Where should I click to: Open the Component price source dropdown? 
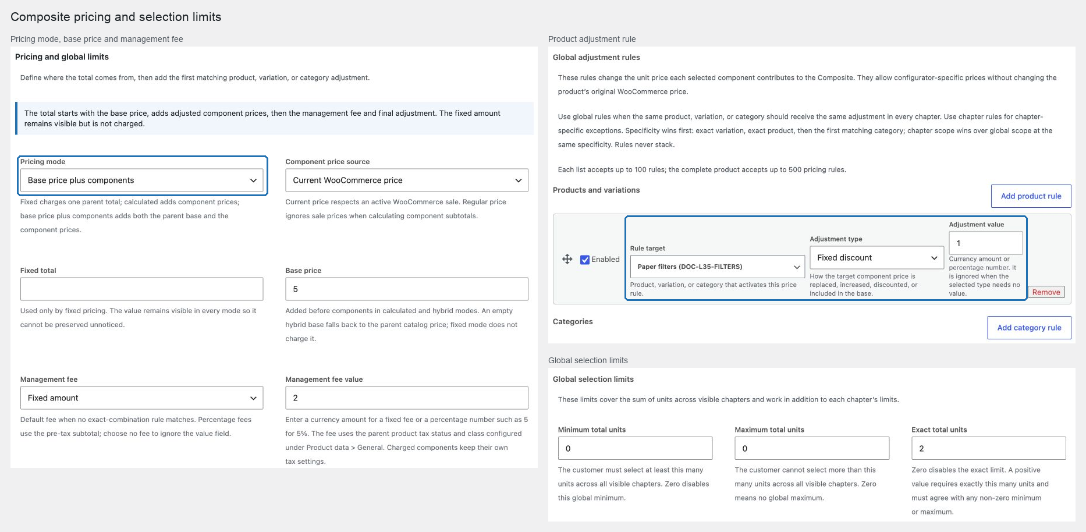[407, 180]
